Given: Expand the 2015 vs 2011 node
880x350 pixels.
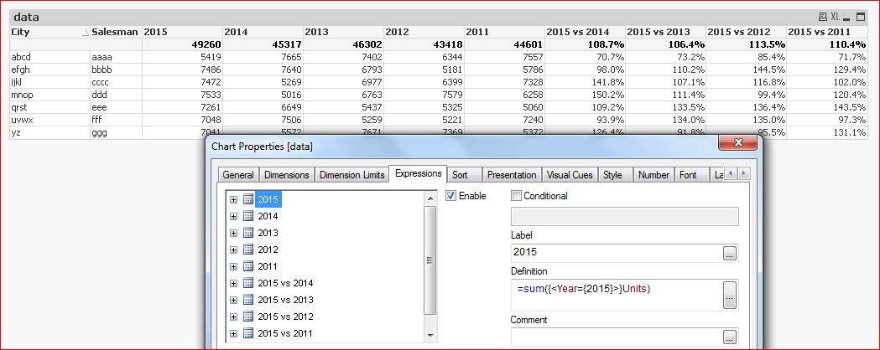Looking at the screenshot, I should point(233,334).
